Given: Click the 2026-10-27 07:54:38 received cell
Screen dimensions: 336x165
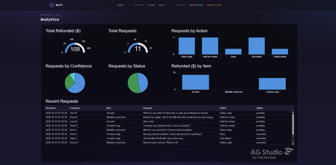Looking at the screenshot, I should click(x=56, y=142).
